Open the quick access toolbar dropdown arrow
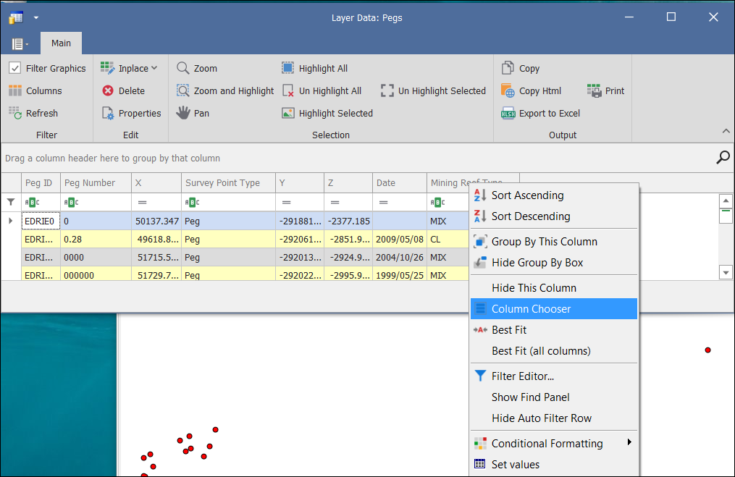The width and height of the screenshot is (735, 477). [x=36, y=17]
